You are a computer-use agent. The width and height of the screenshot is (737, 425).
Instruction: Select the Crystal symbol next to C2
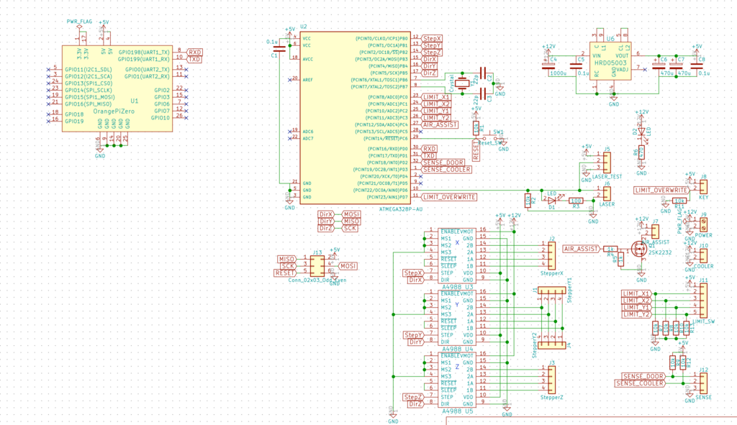click(463, 83)
